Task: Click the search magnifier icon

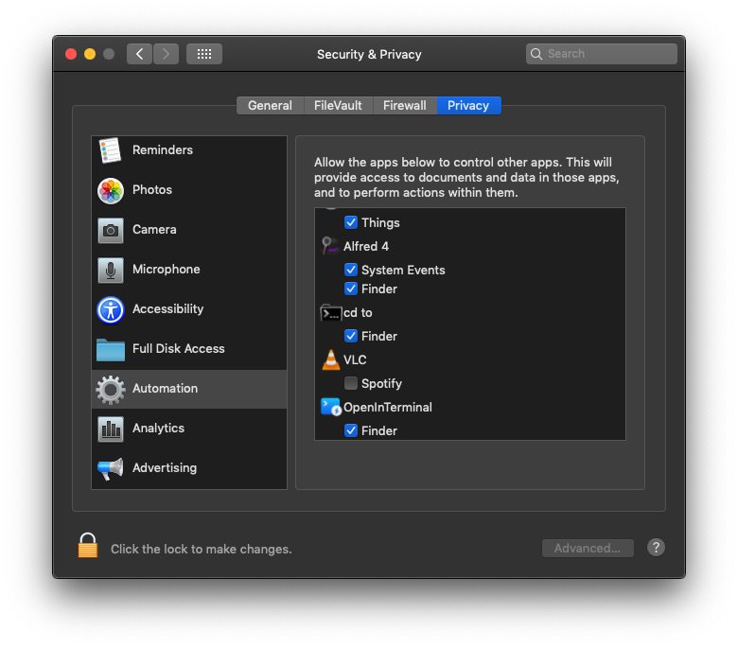Action: [x=536, y=54]
